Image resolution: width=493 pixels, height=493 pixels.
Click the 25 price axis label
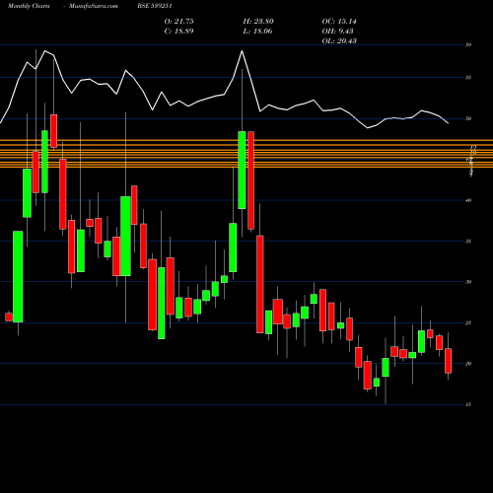tap(468, 322)
